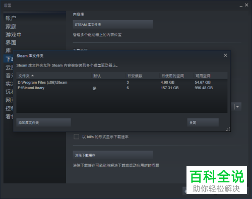Select F:\SteamLibrary folder row

[x=122, y=88]
